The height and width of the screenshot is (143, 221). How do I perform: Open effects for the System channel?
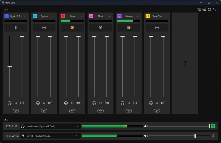[44, 111]
